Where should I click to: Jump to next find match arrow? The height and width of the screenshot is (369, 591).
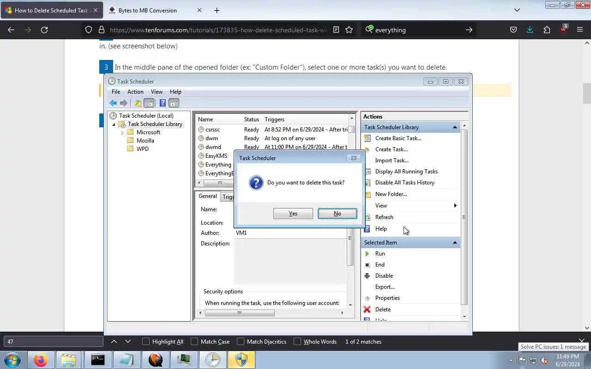pyautogui.click(x=128, y=341)
